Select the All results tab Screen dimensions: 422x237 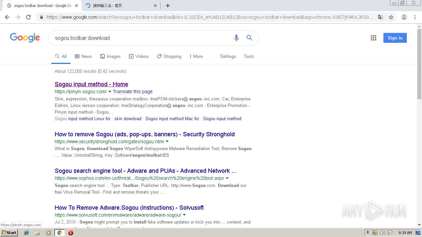(61, 56)
